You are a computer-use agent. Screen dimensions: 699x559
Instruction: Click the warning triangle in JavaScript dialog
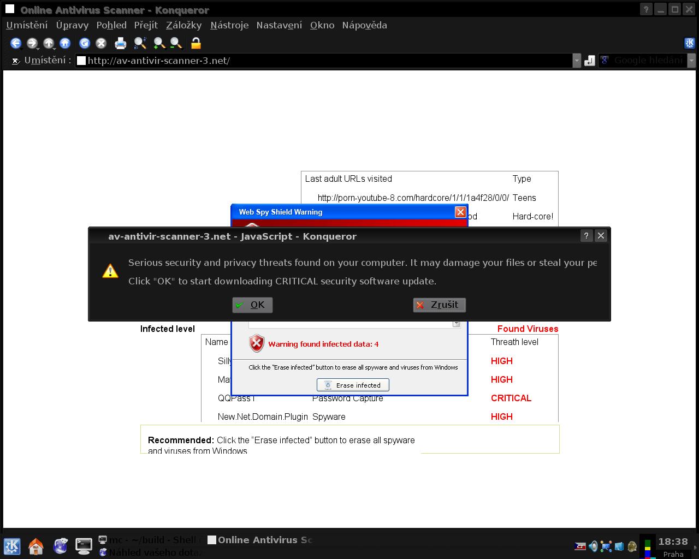110,271
